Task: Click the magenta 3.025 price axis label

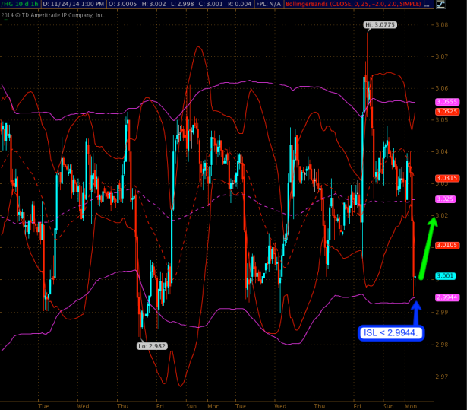Action: (445, 199)
